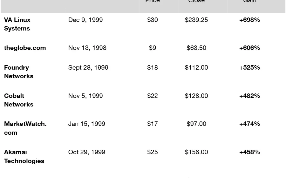Viewport: 286px width, 178px height.
Task: Select the Oct 29, 1999 date
Action: coord(87,152)
